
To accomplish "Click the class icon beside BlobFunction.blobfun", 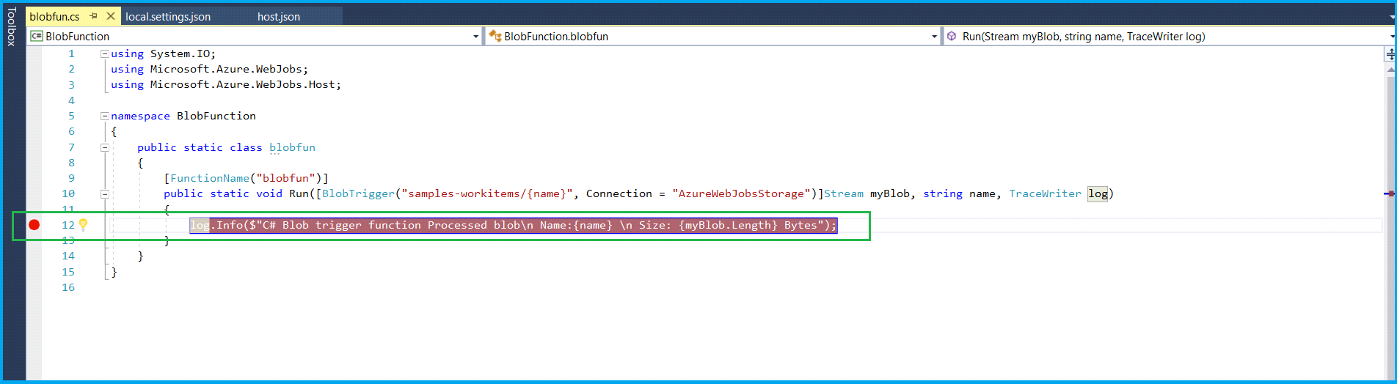I will [x=495, y=36].
